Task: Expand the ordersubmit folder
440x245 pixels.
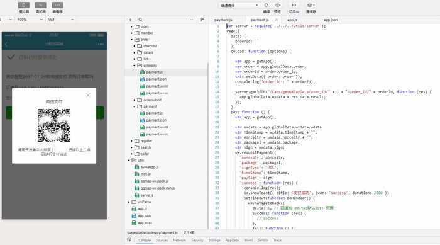Action: pyautogui.click(x=135, y=100)
